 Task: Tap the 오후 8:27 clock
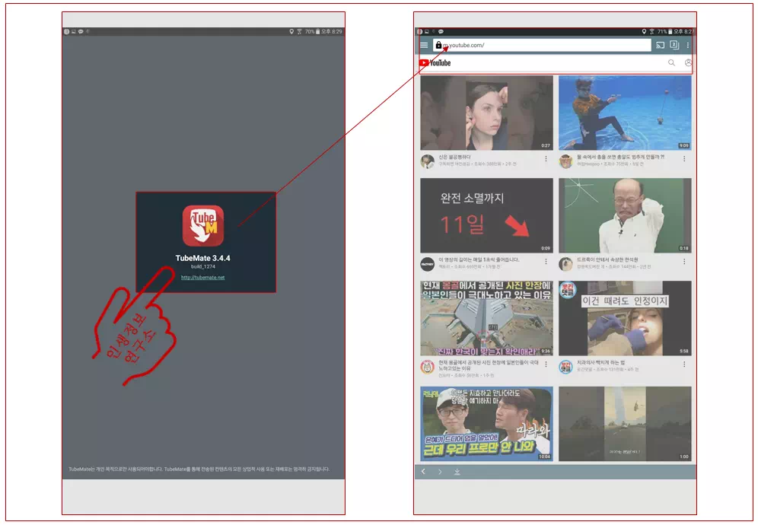(683, 31)
